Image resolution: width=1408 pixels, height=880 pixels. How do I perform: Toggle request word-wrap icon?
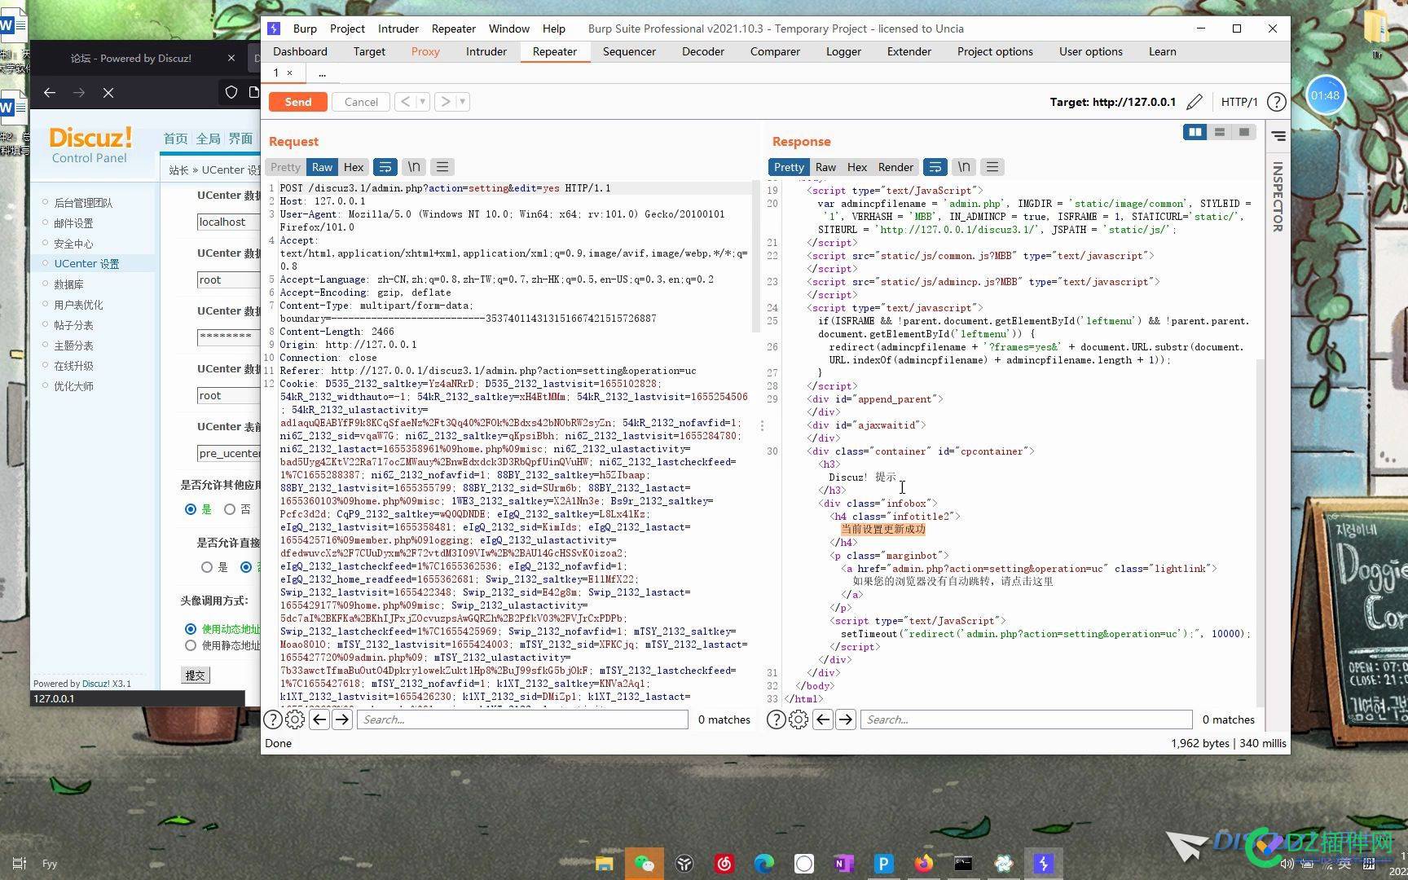(x=385, y=167)
